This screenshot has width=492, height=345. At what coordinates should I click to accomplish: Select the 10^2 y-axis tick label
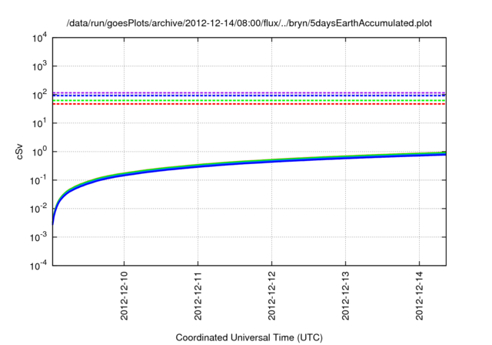tap(38, 95)
